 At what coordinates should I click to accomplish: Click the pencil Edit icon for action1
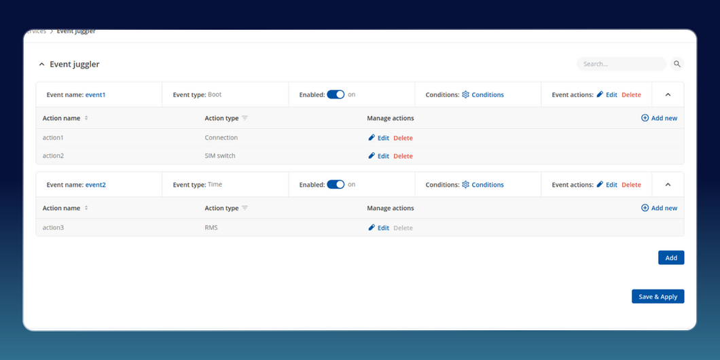tap(372, 138)
